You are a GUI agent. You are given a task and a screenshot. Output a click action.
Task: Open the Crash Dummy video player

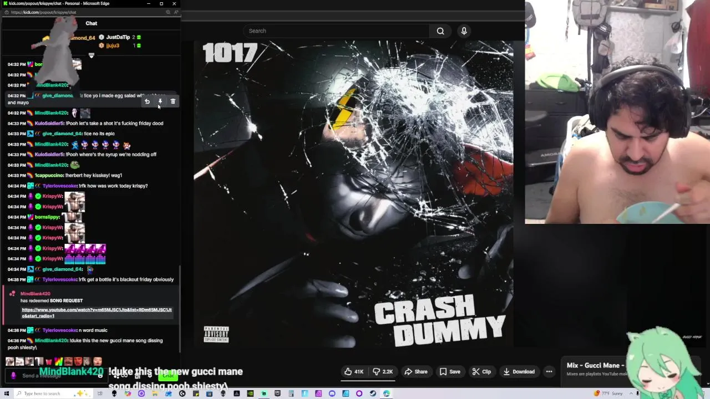click(353, 193)
